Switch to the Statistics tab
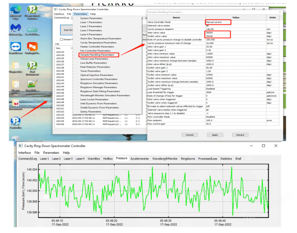Screen dimensions: 297x233 point(226,159)
